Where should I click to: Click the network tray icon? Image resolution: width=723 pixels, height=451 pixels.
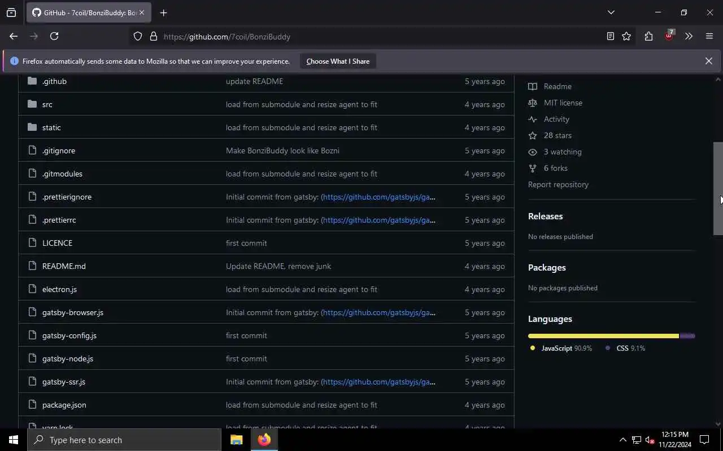tap(637, 440)
